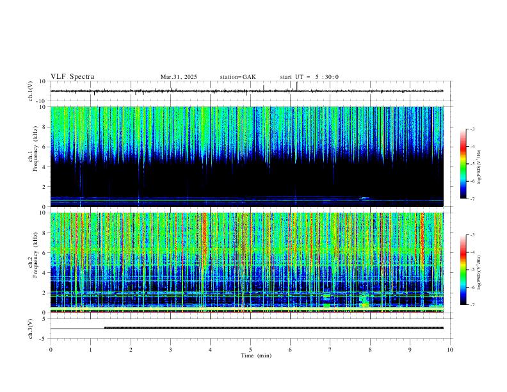Select the "start UT = 5 :30: 0" text
The image size is (507, 392).
(x=309, y=77)
